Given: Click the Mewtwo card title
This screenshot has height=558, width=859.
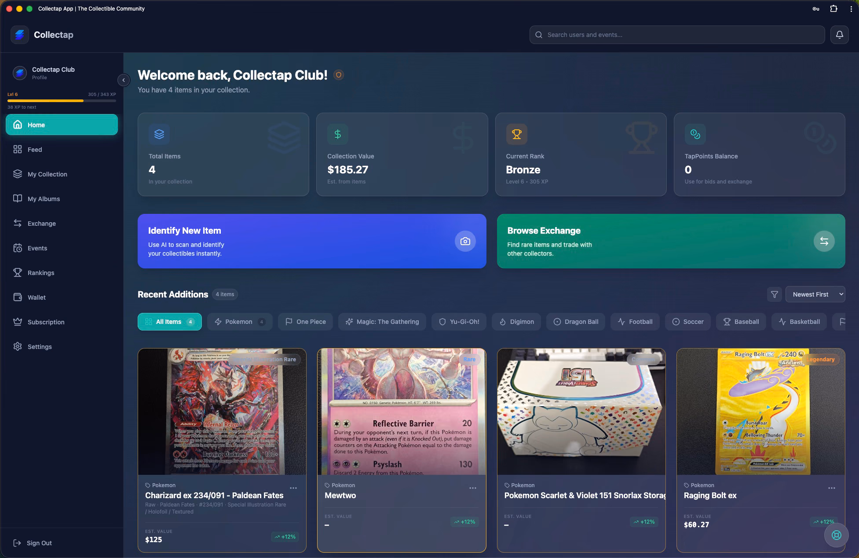Looking at the screenshot, I should coord(340,496).
